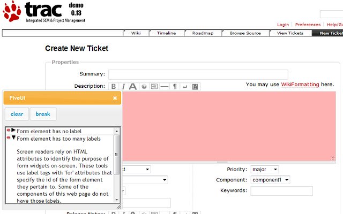Click the break button in FiveUI

(43, 114)
